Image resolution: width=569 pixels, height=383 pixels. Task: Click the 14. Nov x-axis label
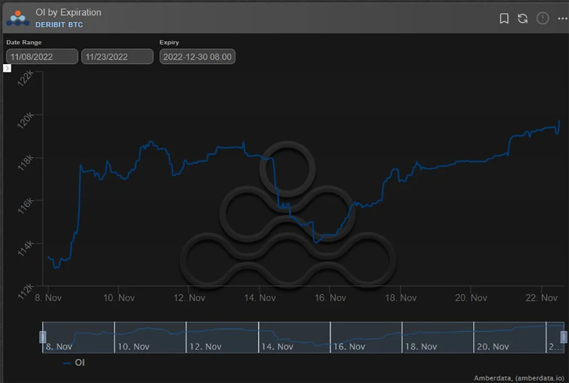tap(260, 298)
